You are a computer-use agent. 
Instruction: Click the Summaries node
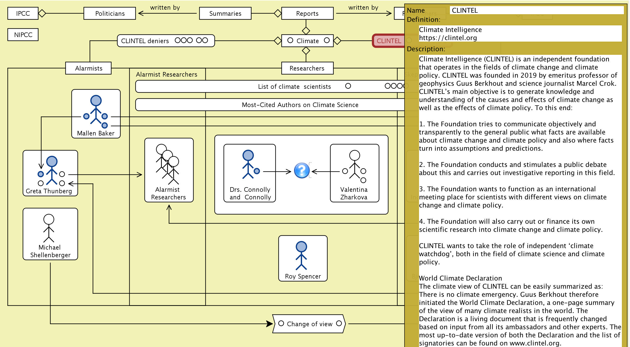tap(225, 13)
